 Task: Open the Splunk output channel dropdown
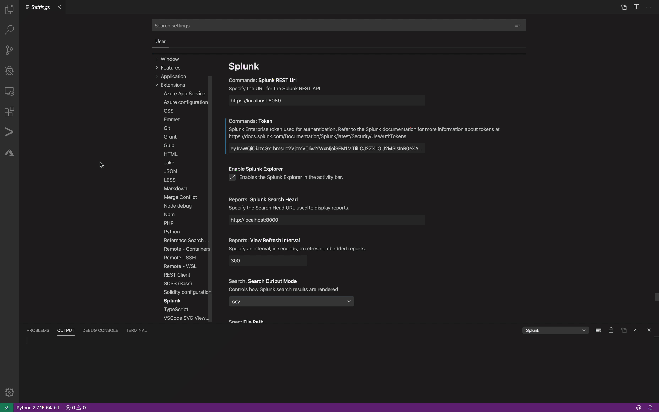point(555,330)
